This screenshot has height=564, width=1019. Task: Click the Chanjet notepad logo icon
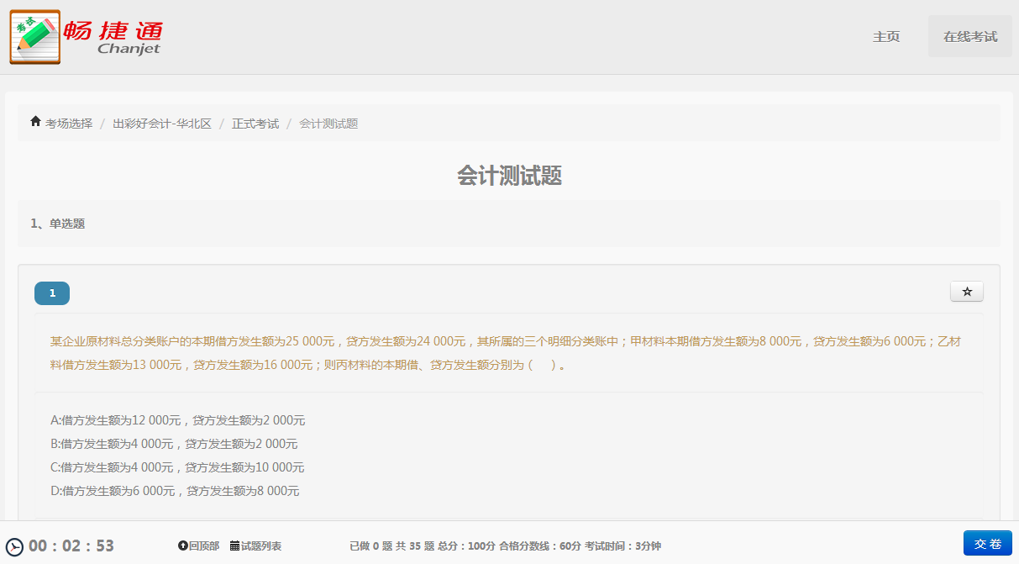tap(35, 37)
